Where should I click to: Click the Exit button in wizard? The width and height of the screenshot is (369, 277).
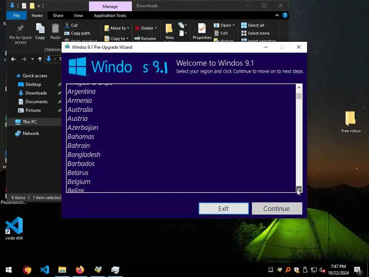[223, 209]
